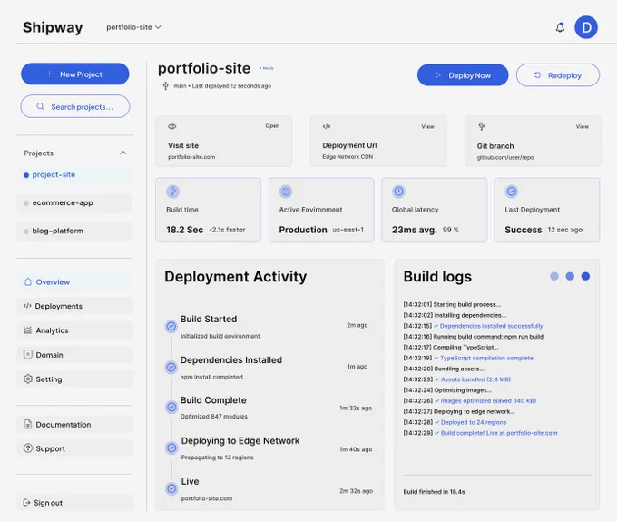This screenshot has height=522, width=617.
Task: Click the darkest blue dot in Build logs
Action: click(585, 276)
